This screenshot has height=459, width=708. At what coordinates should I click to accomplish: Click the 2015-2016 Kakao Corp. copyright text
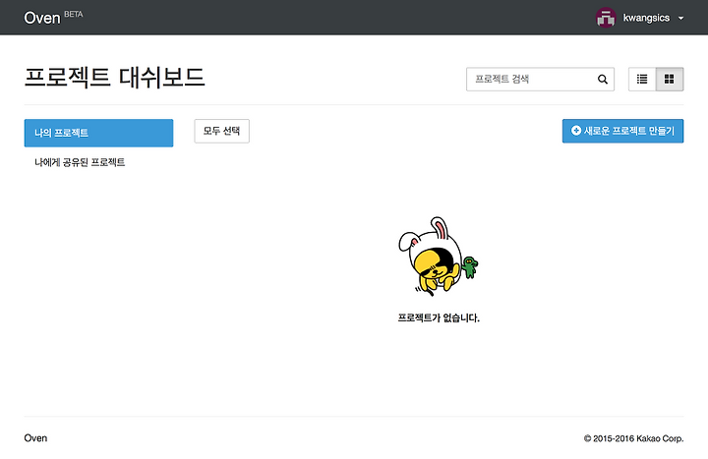633,438
